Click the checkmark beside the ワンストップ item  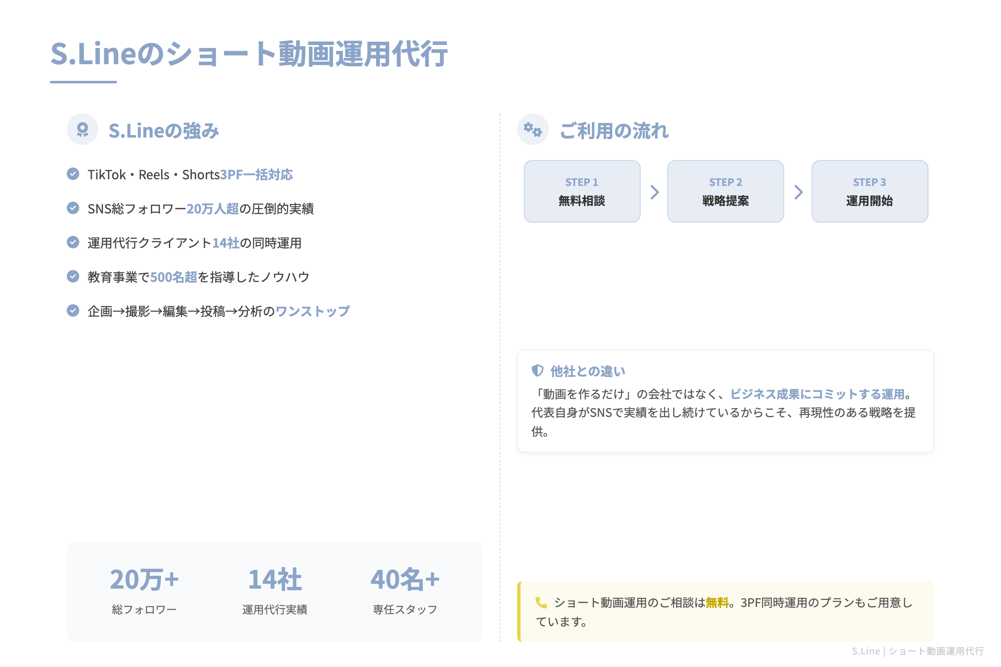pyautogui.click(x=73, y=311)
